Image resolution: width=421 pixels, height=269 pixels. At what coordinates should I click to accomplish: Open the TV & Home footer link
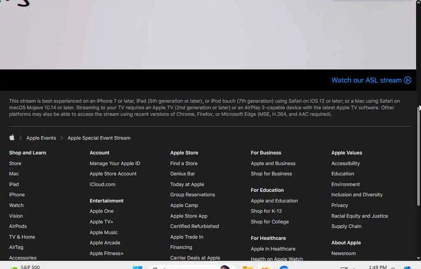pos(22,237)
